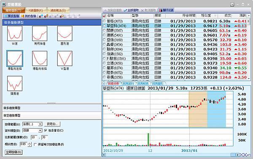Toggle the select-all checkbox in 名稱 header

(104, 16)
